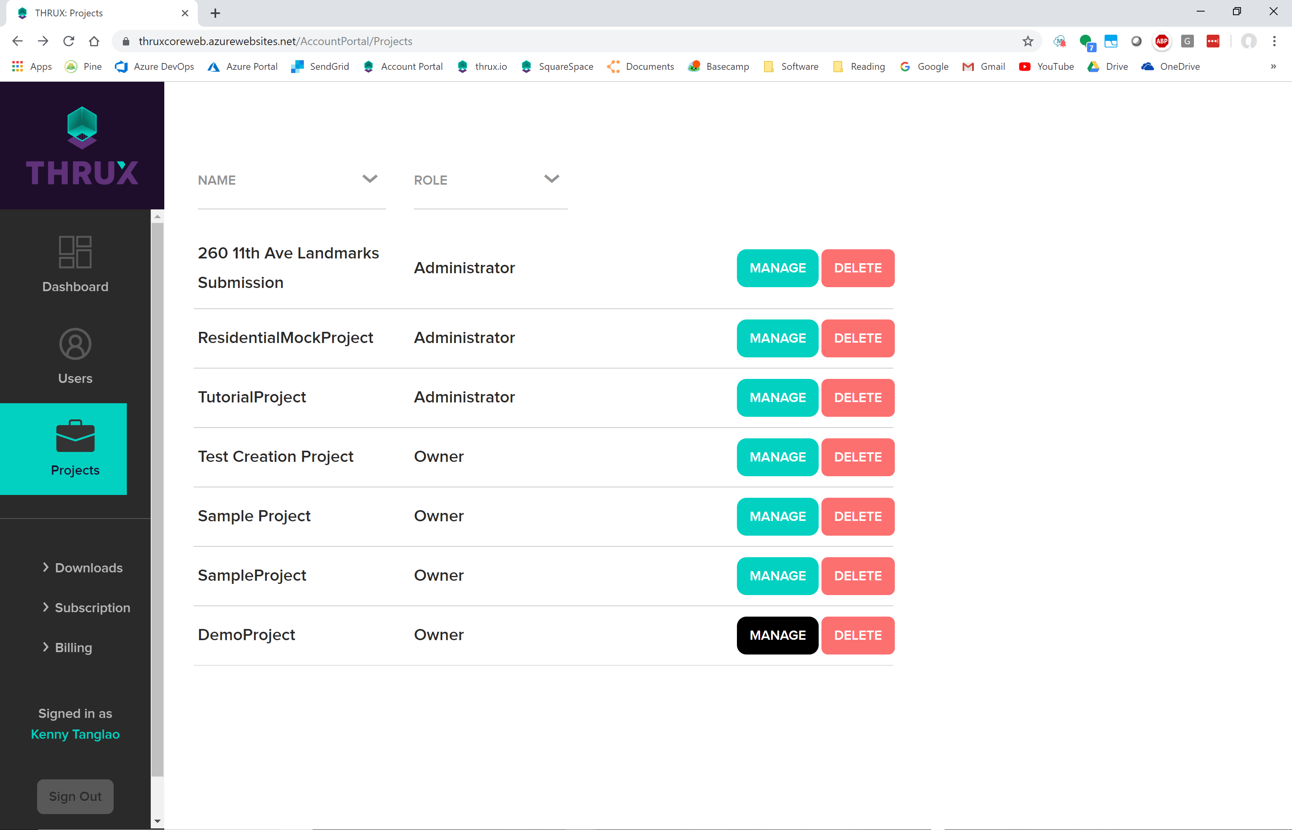
Task: Open the OneDrive bookmark
Action: tap(1171, 66)
